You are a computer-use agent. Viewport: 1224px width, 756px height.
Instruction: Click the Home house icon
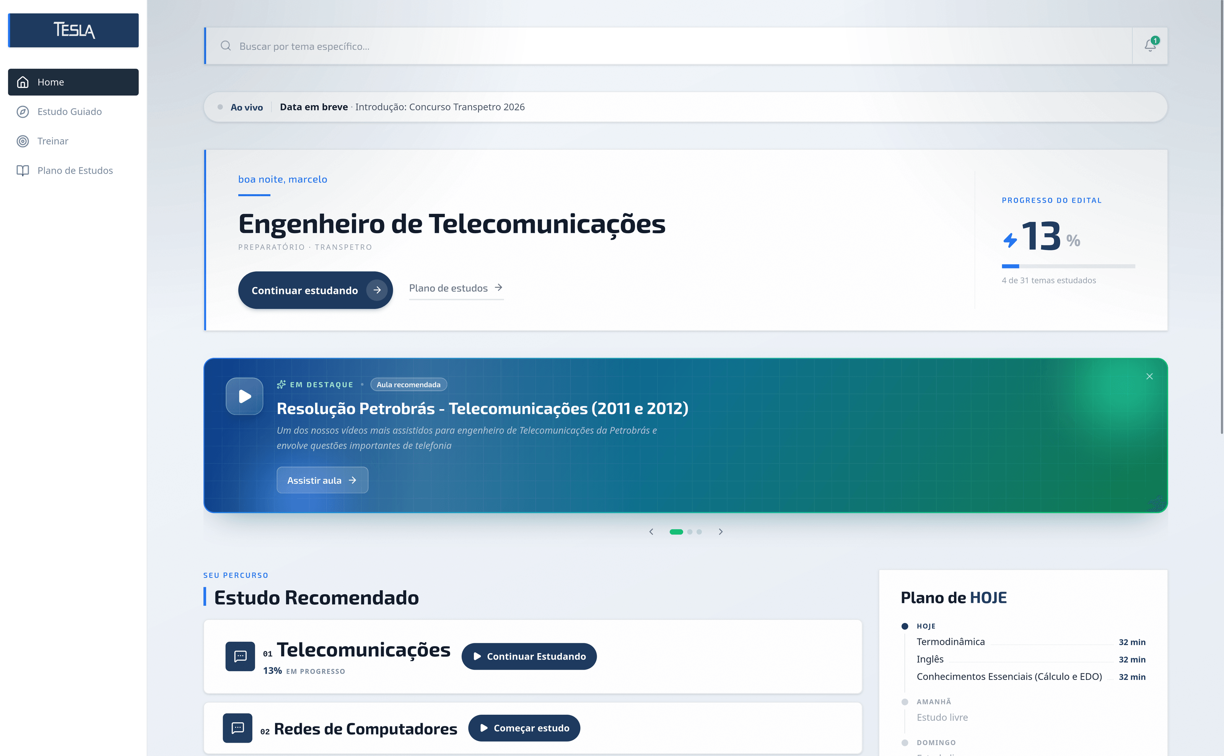23,82
